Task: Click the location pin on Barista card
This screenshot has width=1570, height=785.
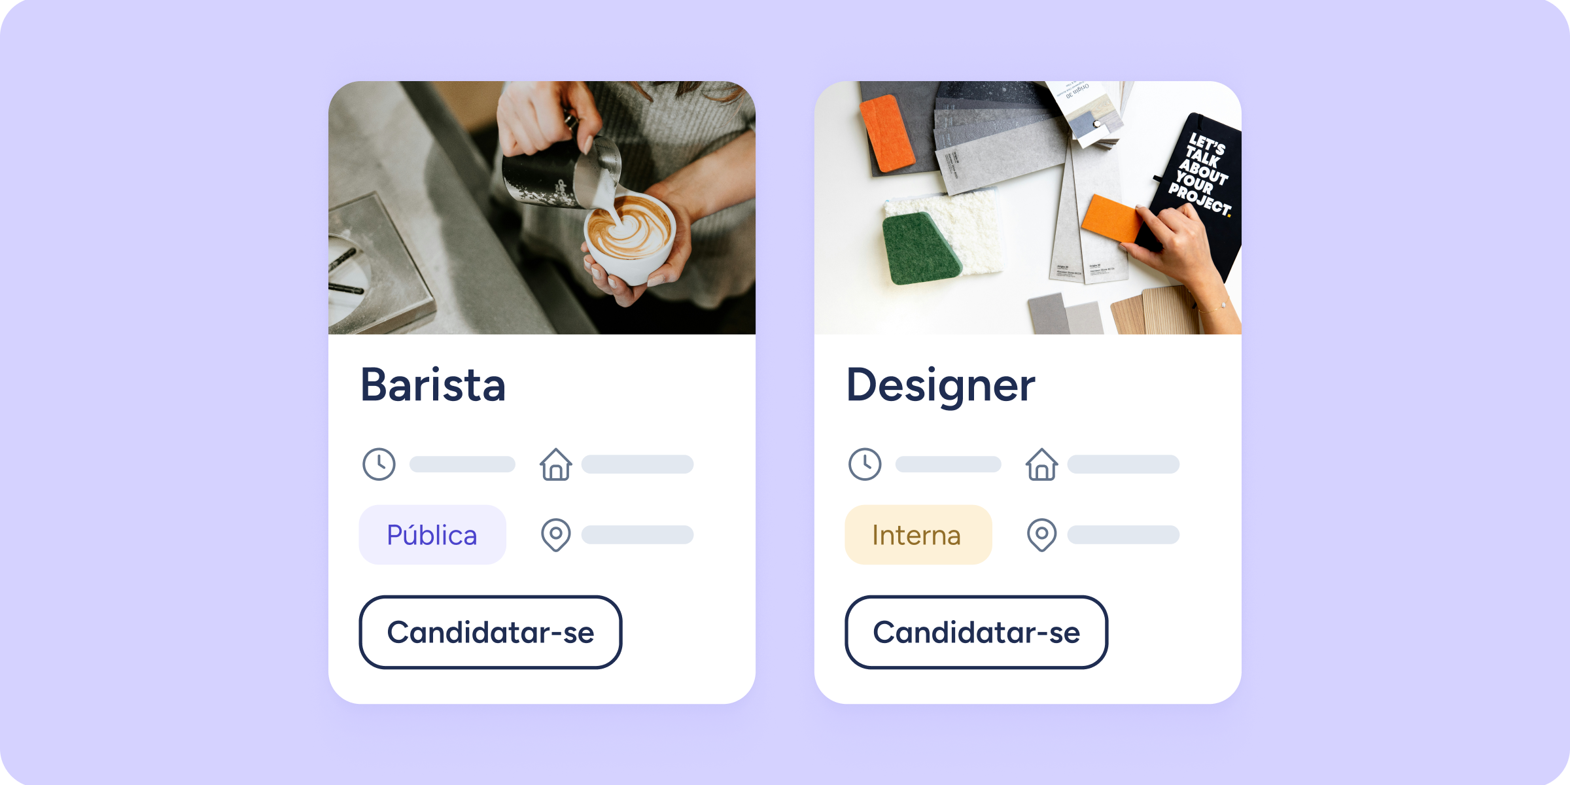Action: (556, 535)
